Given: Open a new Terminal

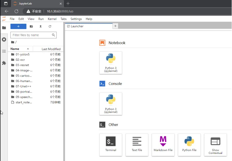Looking at the screenshot, I should [111, 145].
